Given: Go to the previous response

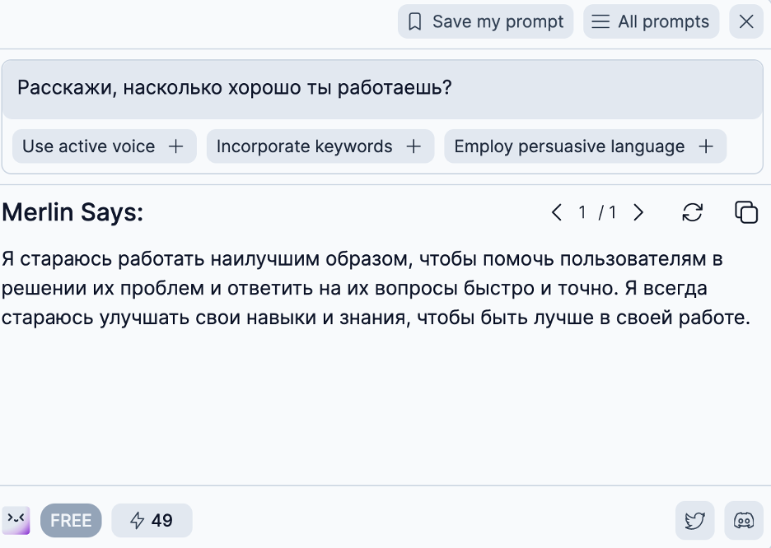Looking at the screenshot, I should [557, 213].
